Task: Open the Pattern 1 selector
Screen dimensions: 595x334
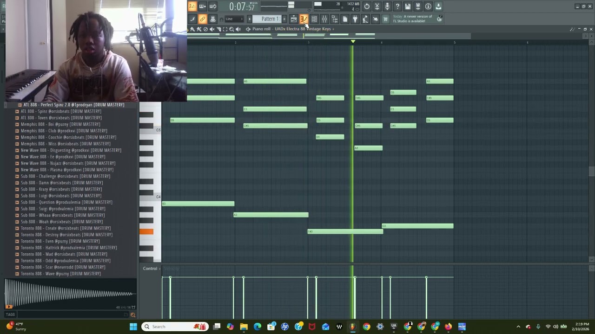Action: [x=270, y=19]
